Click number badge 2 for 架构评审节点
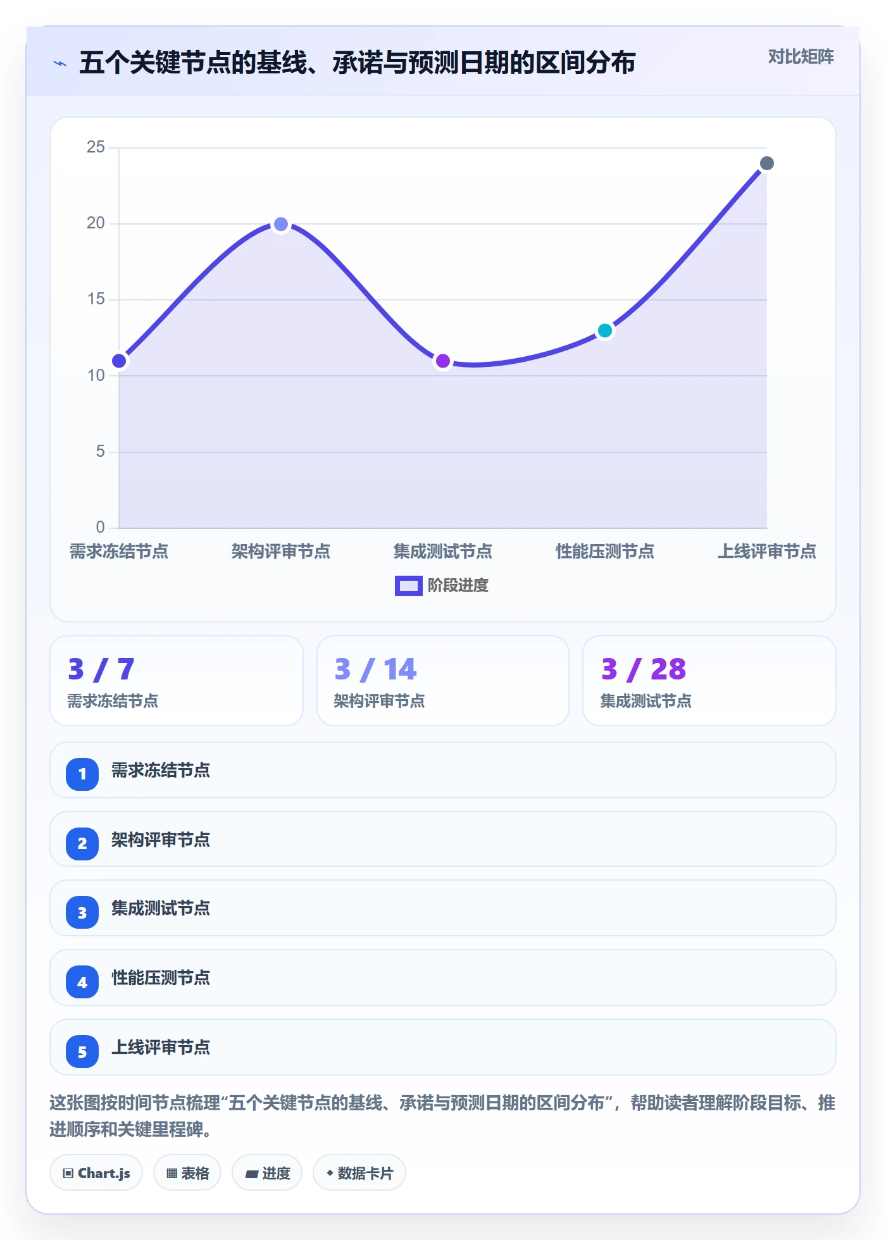This screenshot has width=886, height=1240. point(82,843)
